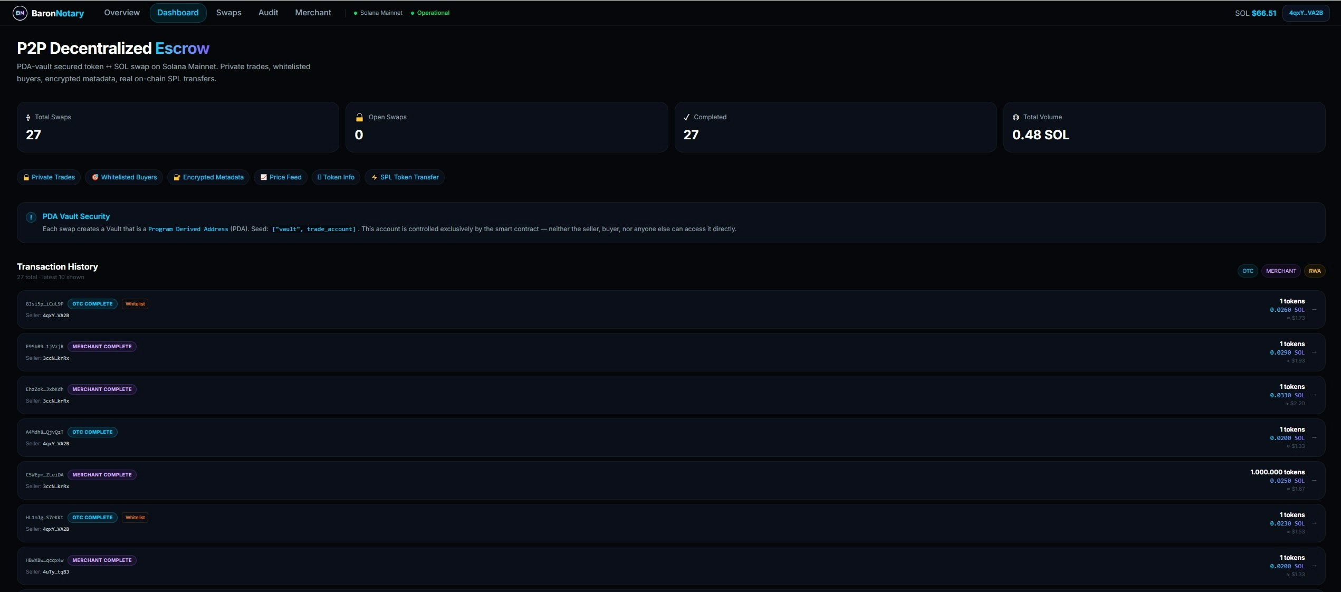Select the Token Info chip

(x=336, y=177)
